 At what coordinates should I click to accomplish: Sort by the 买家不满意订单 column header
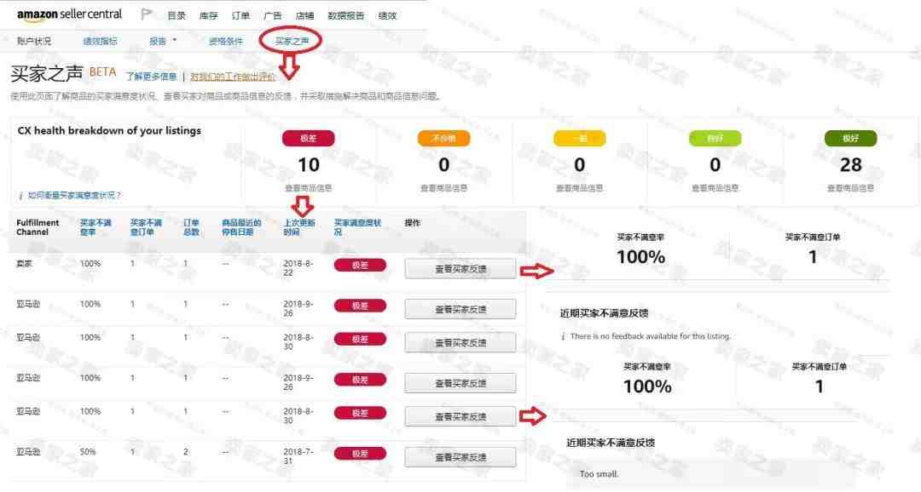coord(147,227)
